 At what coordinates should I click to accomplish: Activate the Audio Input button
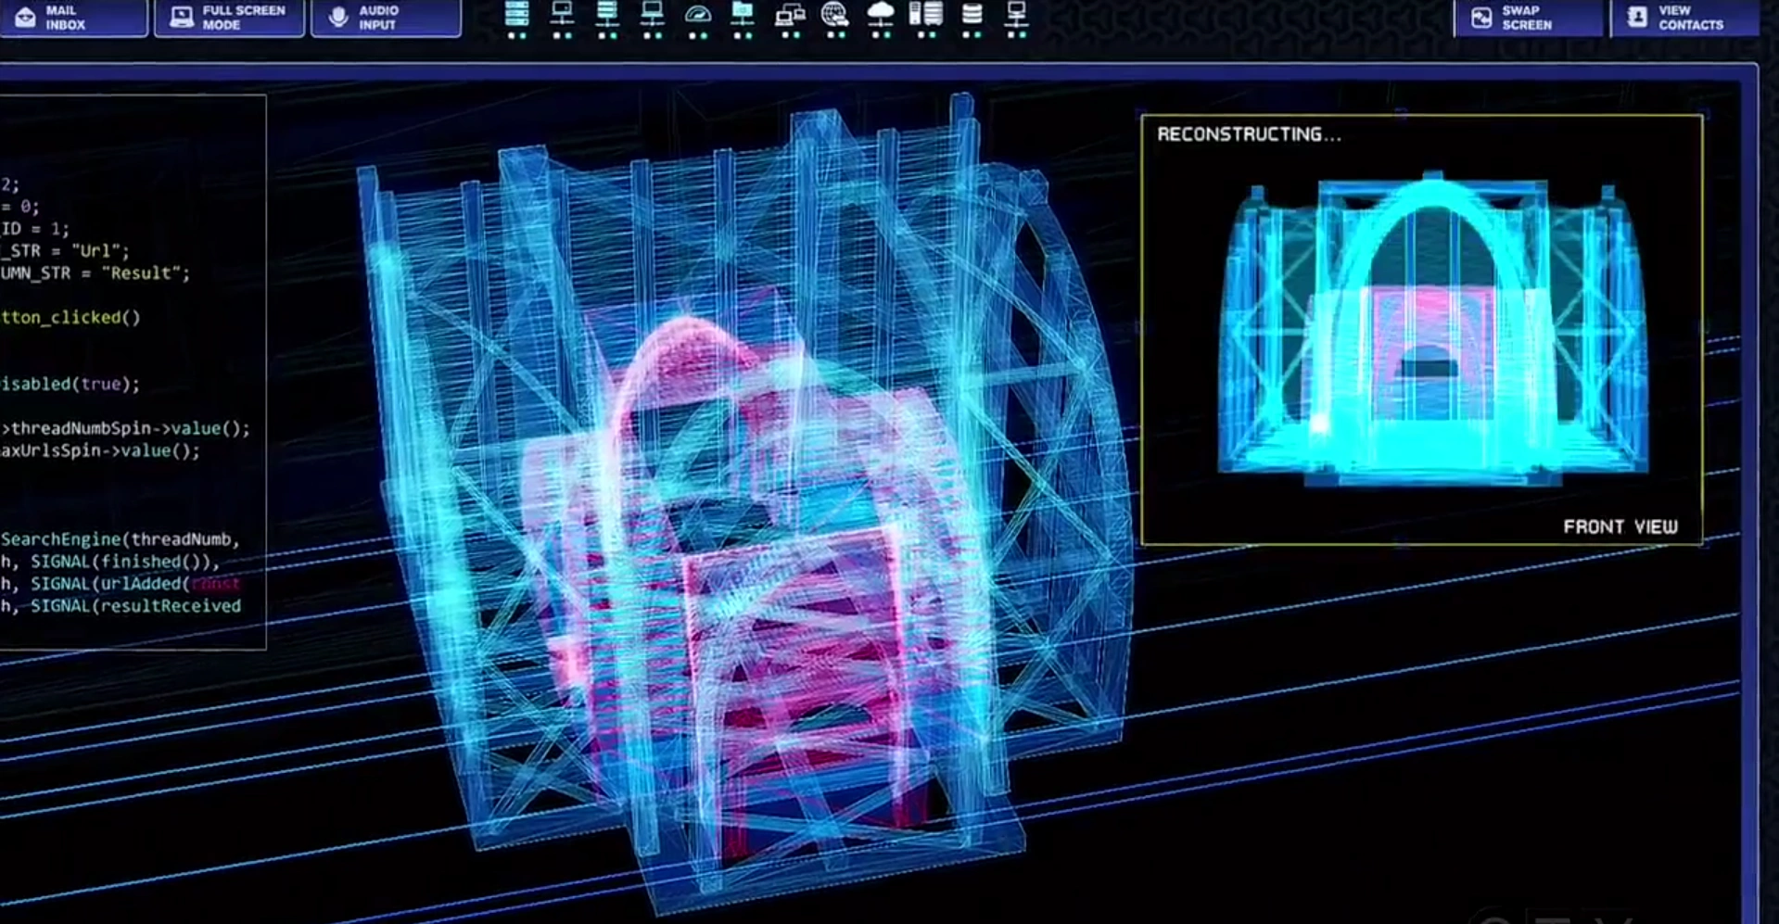tap(385, 18)
